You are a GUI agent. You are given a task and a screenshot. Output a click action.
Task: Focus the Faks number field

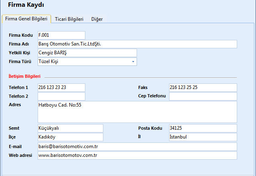coord(203,87)
